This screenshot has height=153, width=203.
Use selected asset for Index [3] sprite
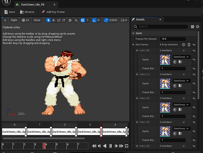pyautogui.click(x=175, y=134)
